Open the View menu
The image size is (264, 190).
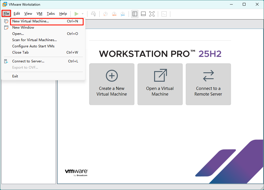28,13
